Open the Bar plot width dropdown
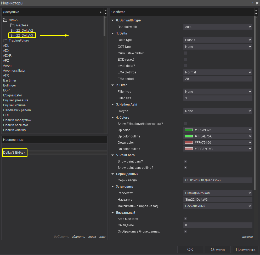 tap(218, 27)
